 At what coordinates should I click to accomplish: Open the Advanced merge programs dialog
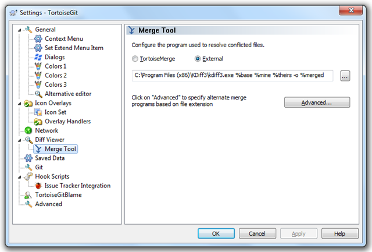pos(317,102)
